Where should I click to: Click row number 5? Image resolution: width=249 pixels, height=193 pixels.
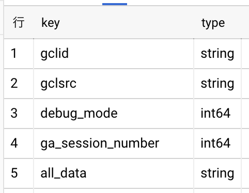pyautogui.click(x=14, y=173)
